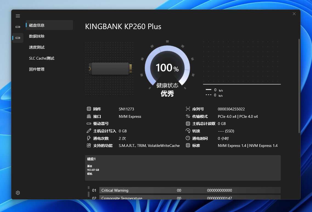Viewport: 312px width, 212px height.
Task: Go to the 速度测试 speed test page
Action: point(37,47)
